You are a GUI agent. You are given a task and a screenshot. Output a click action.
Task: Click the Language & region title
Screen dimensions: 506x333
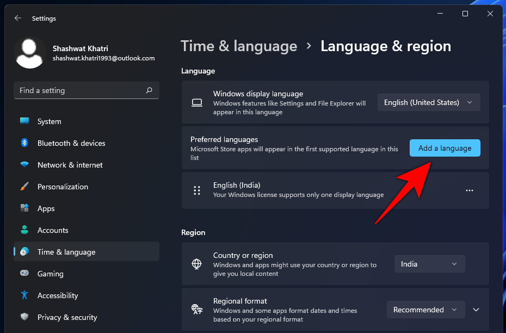(386, 46)
